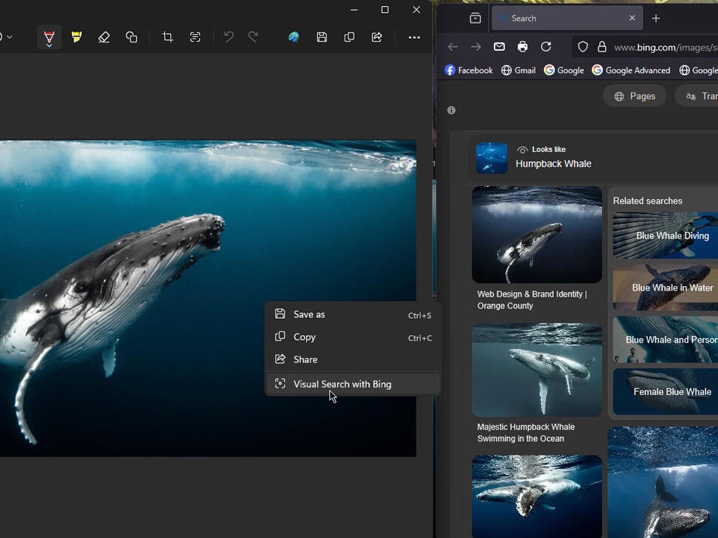The height and width of the screenshot is (538, 718).
Task: Click the Related searches heading
Action: click(648, 201)
